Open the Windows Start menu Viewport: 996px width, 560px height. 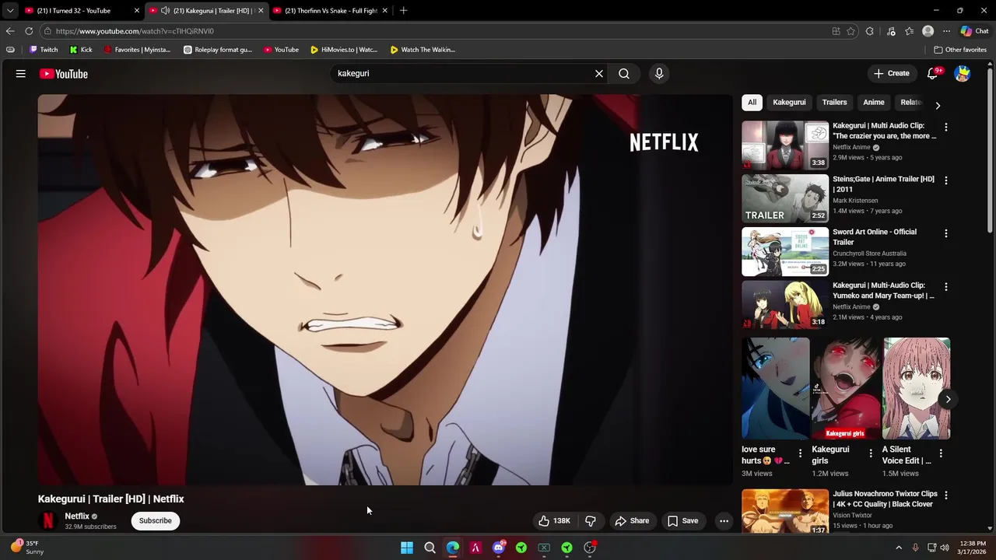click(x=407, y=548)
